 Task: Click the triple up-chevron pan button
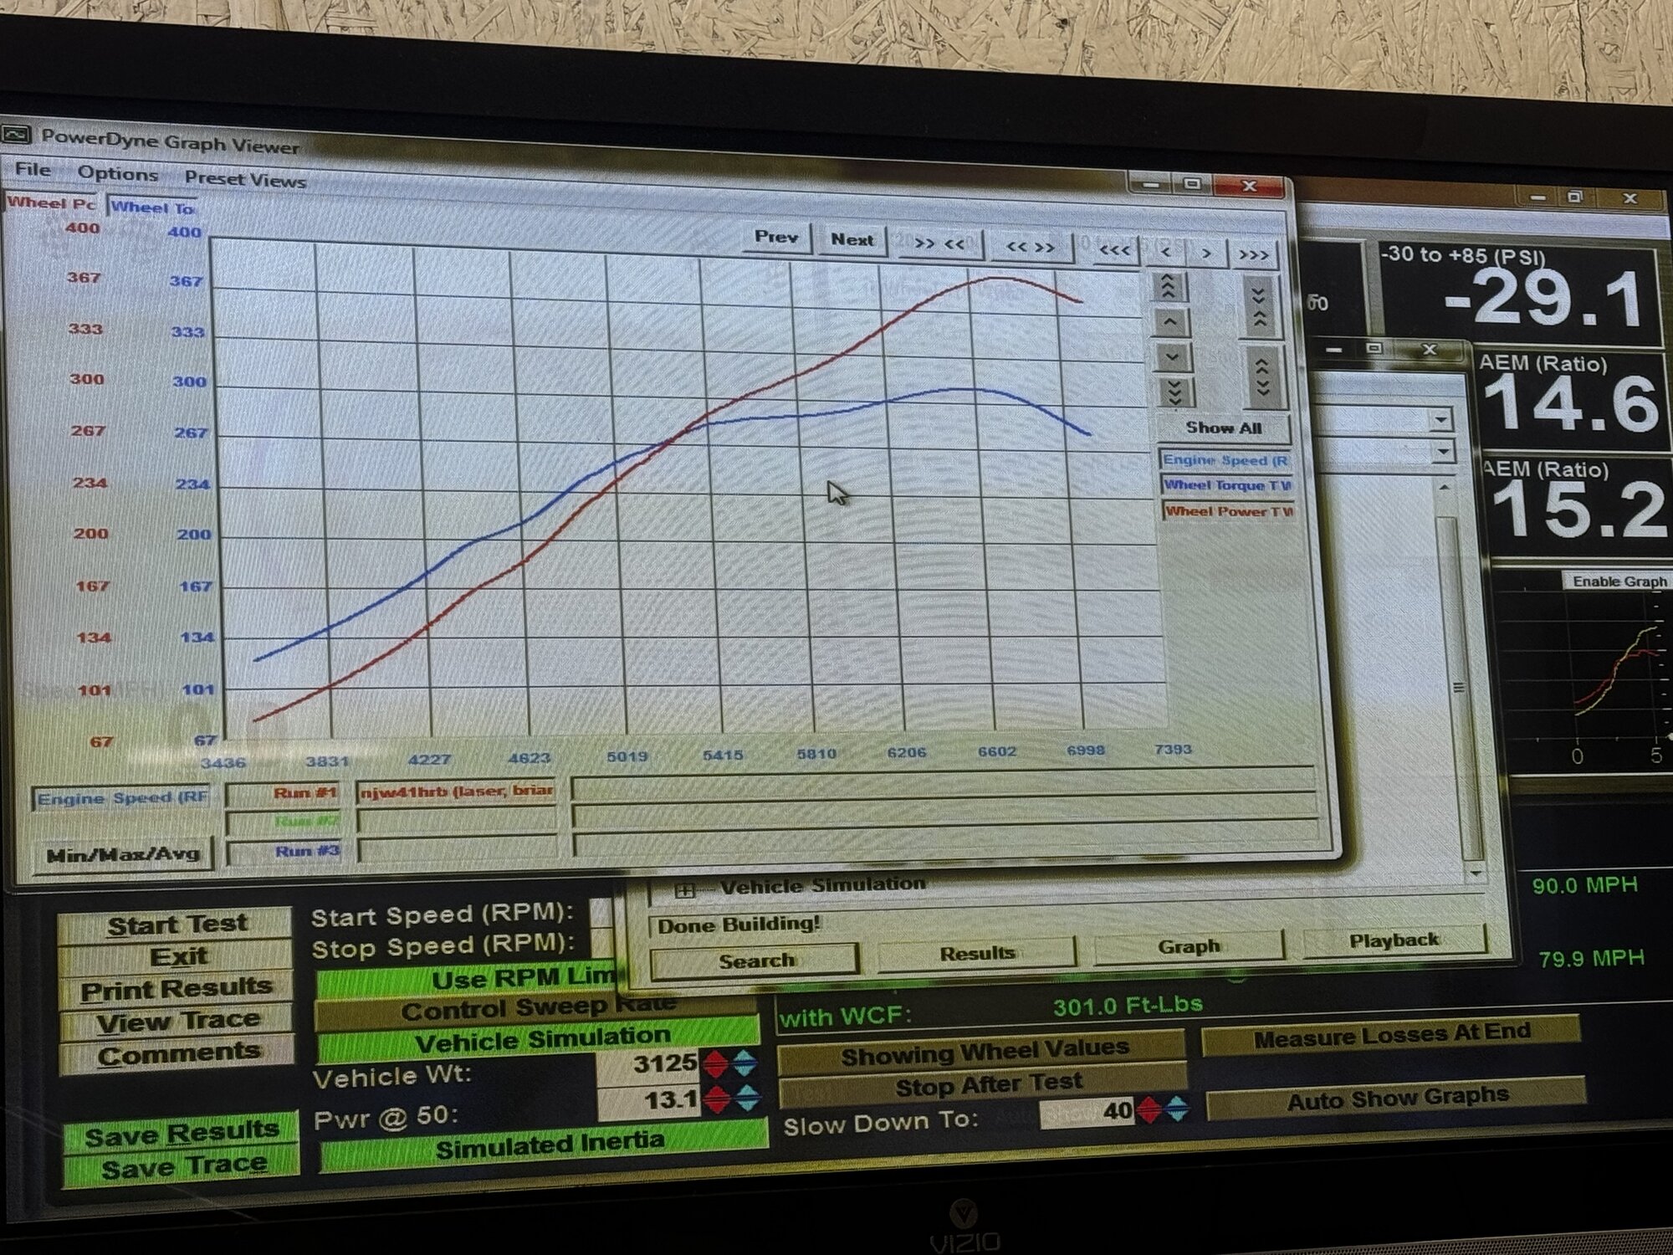click(1169, 287)
